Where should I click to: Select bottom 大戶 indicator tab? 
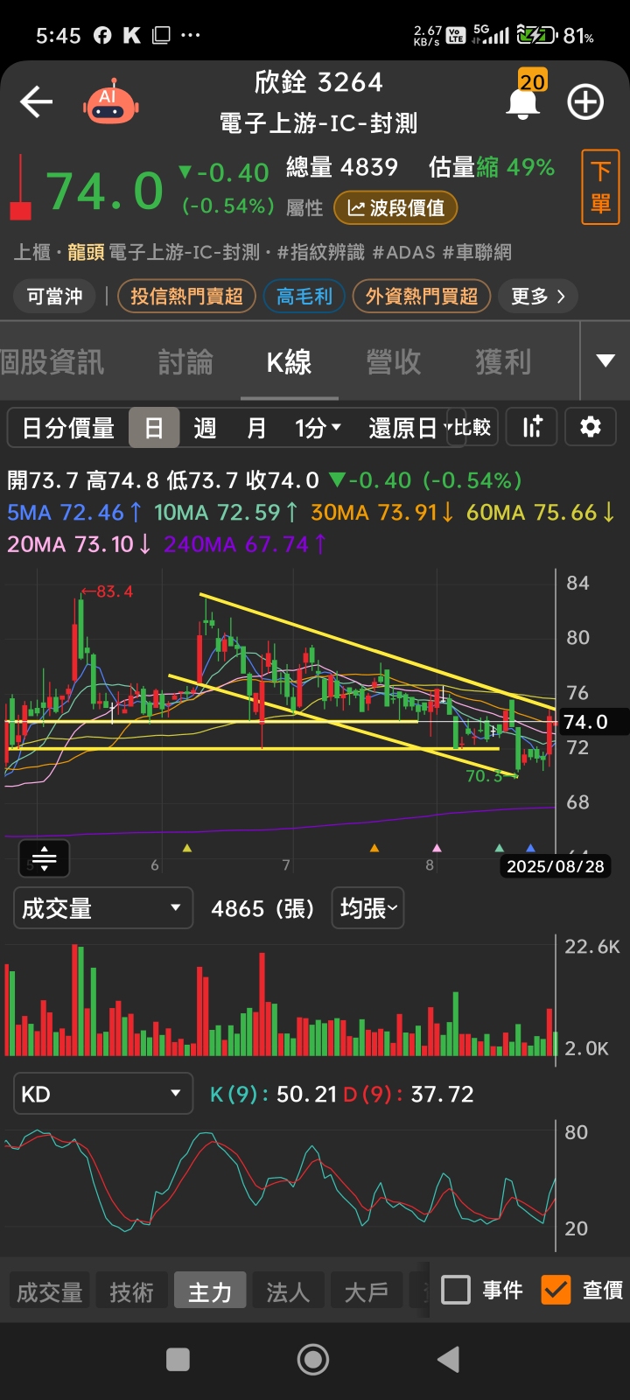tap(366, 1291)
